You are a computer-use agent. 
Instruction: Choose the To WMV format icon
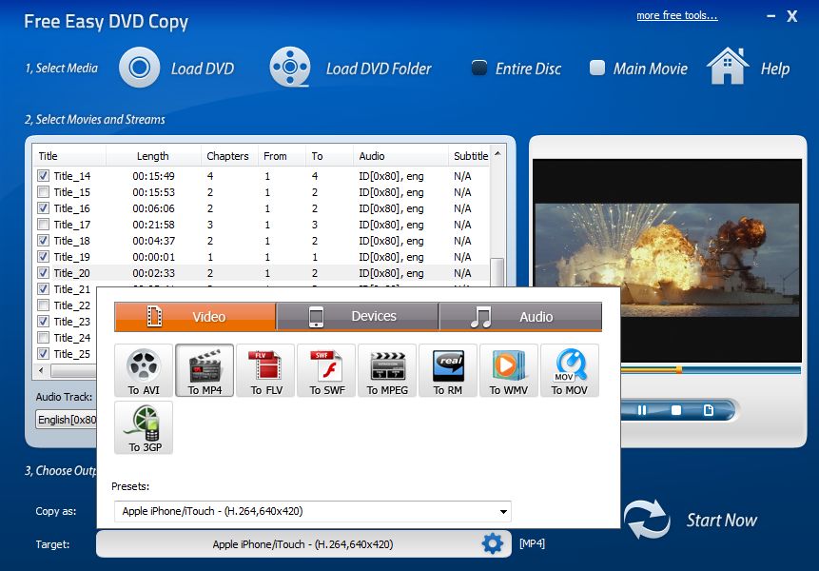click(x=509, y=370)
